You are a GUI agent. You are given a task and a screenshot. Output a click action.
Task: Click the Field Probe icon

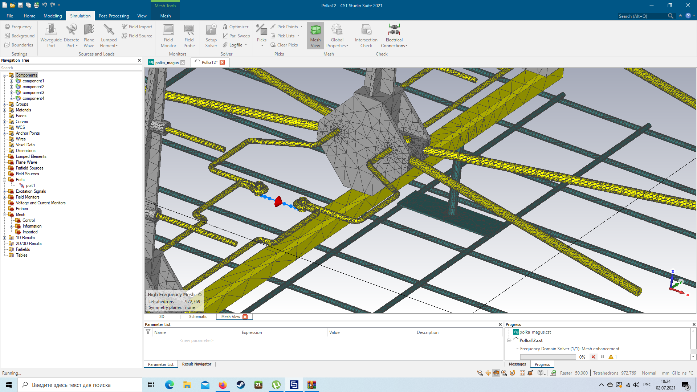189,30
